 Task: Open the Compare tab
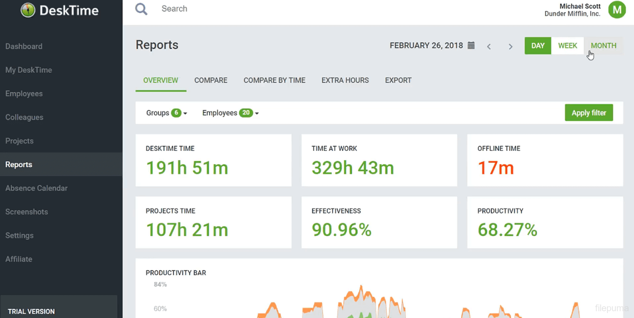211,80
